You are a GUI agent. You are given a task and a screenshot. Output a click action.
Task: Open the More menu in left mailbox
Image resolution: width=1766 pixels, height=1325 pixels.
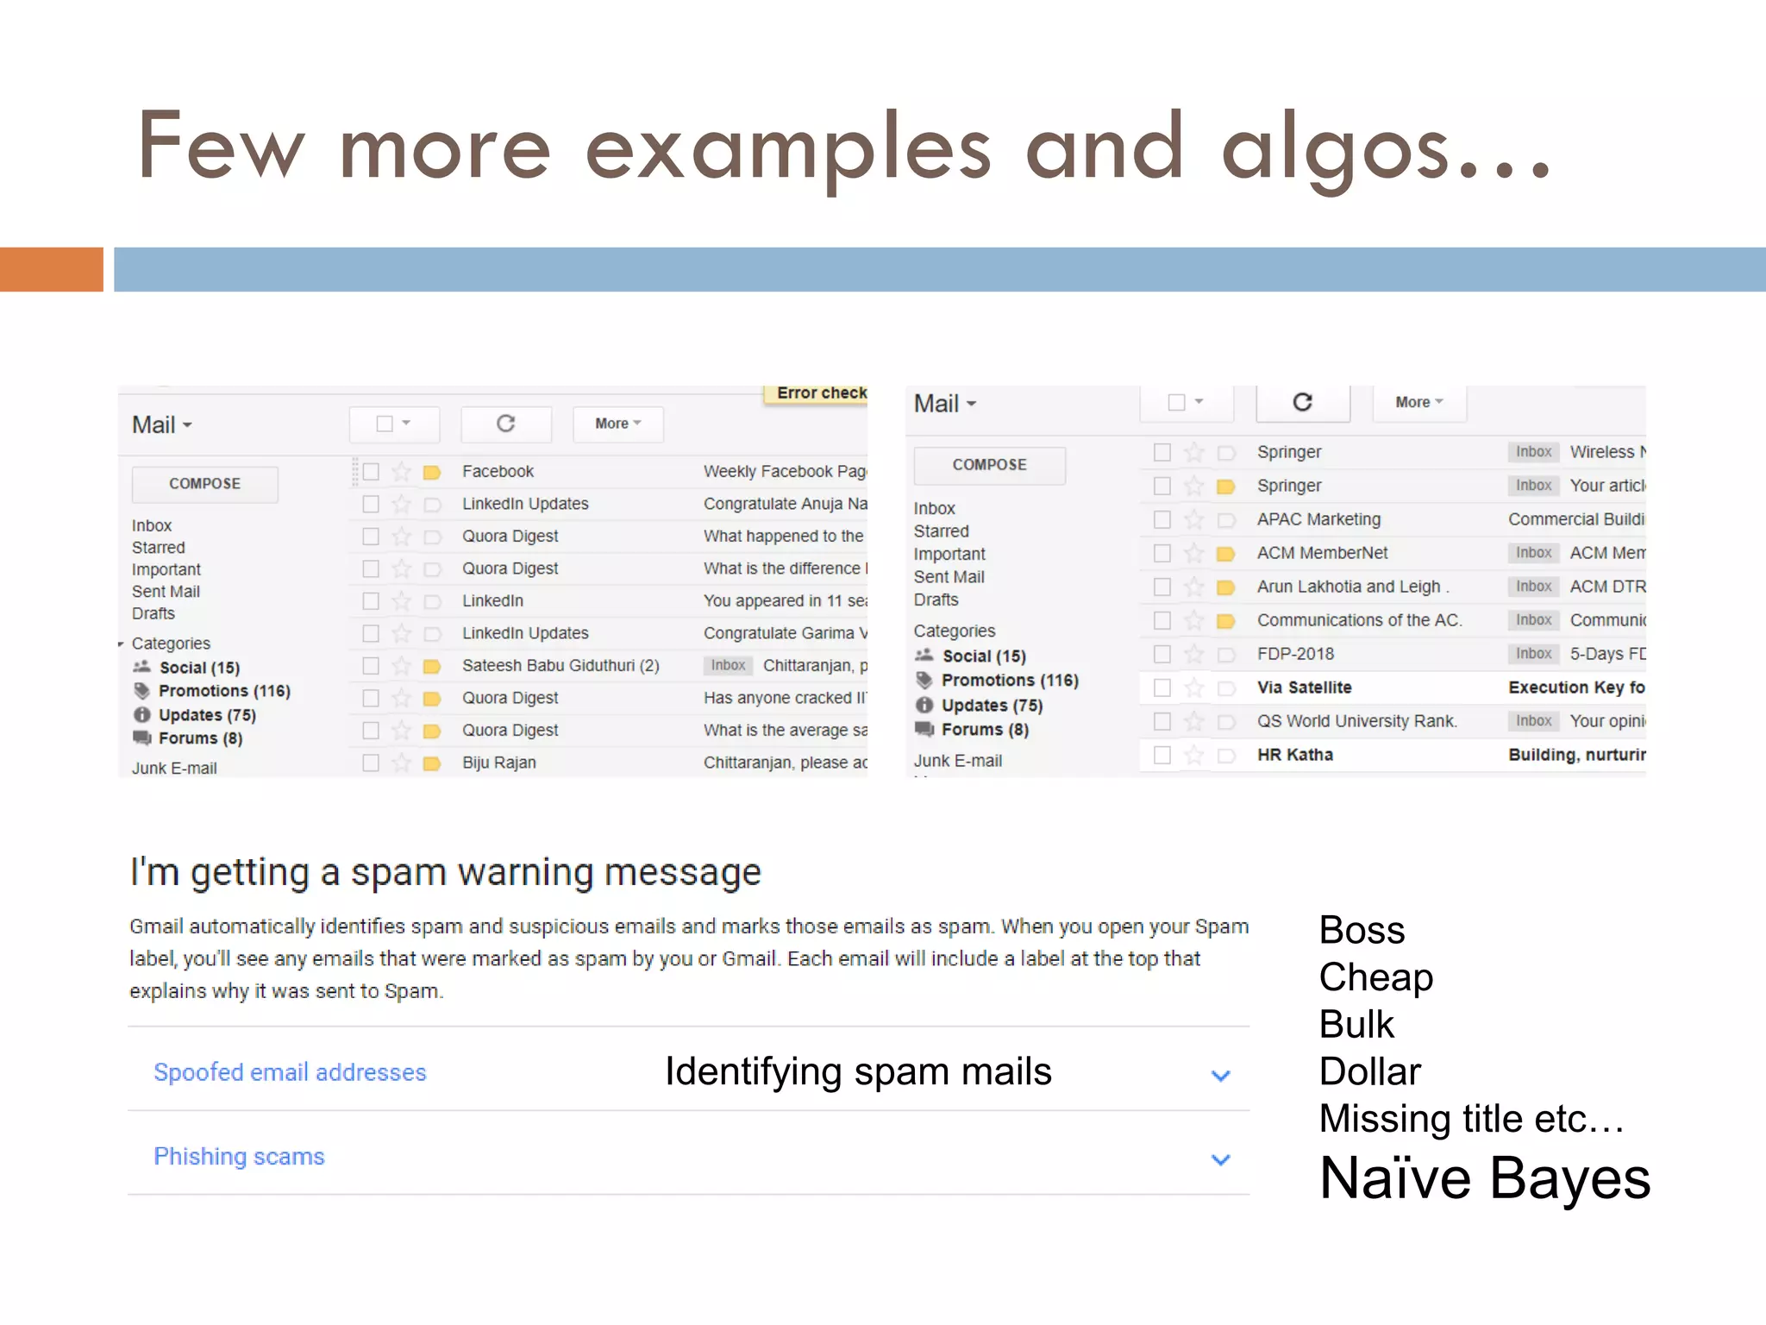[618, 424]
